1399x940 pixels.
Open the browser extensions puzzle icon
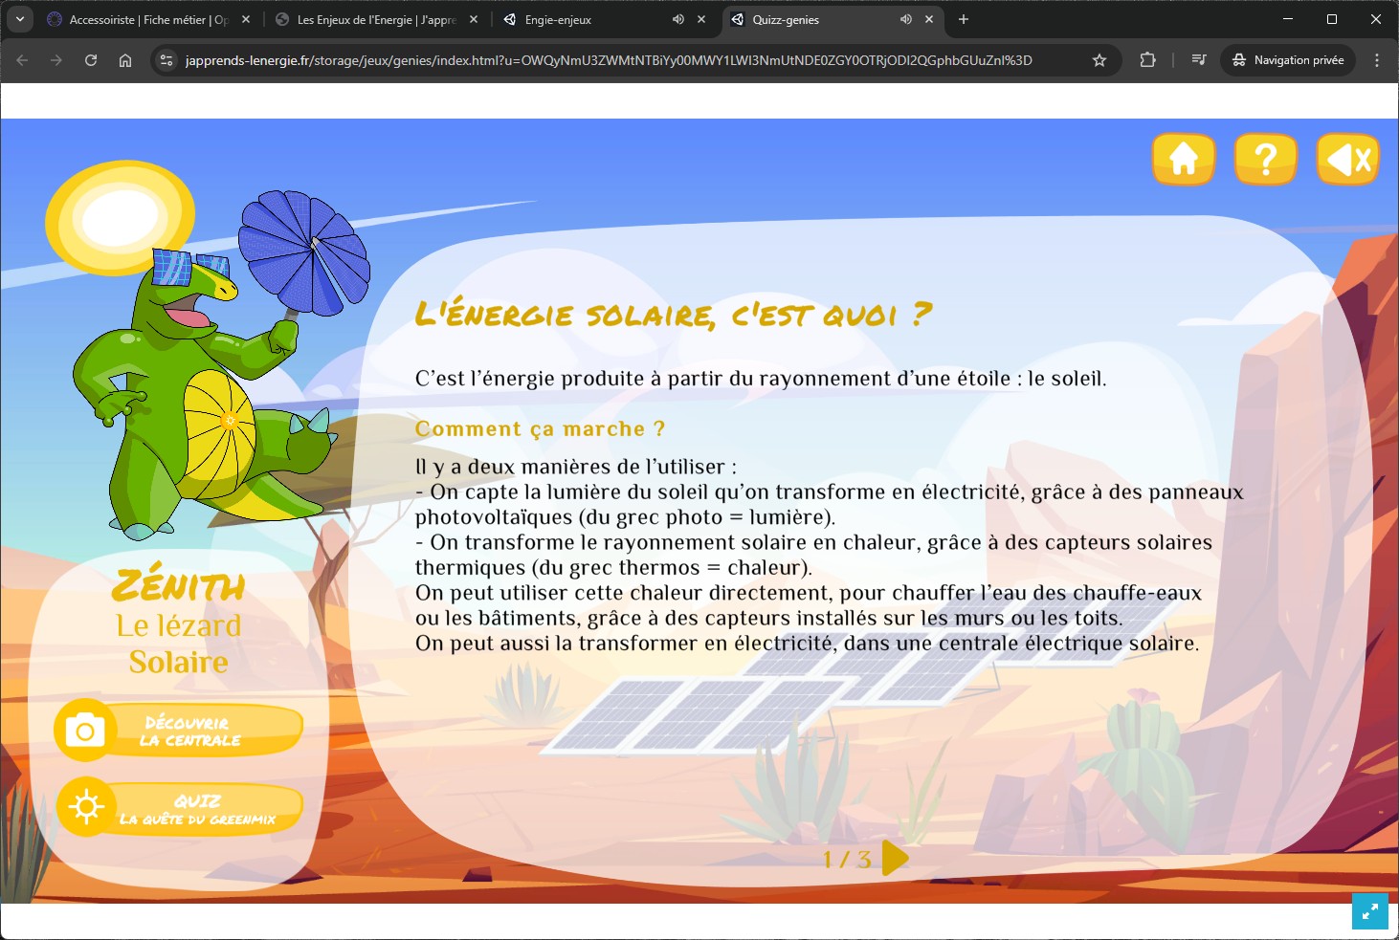(x=1147, y=60)
